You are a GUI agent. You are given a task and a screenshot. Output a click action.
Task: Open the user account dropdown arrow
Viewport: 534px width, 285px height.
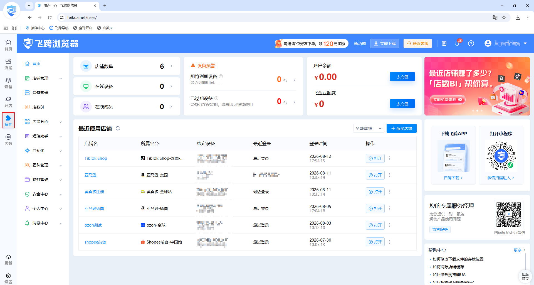(x=525, y=43)
